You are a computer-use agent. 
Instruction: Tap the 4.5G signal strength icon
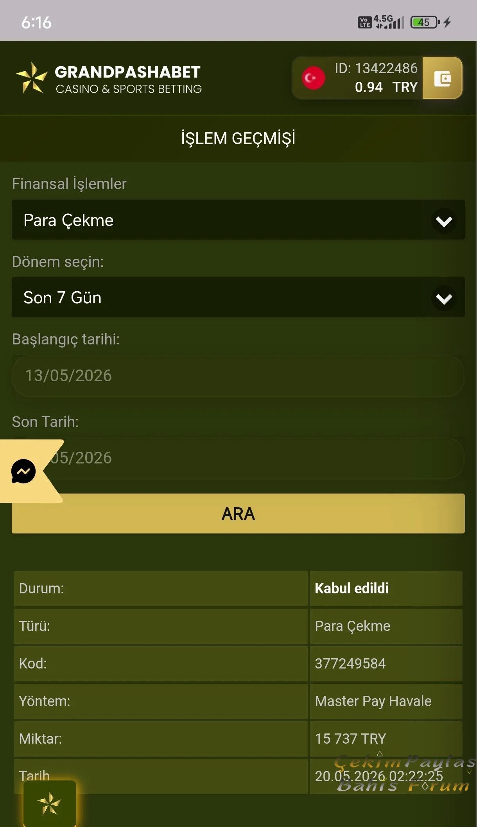(x=389, y=22)
